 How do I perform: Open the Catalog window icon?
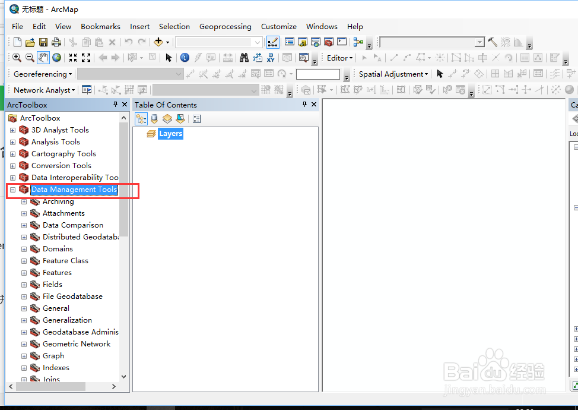point(303,42)
